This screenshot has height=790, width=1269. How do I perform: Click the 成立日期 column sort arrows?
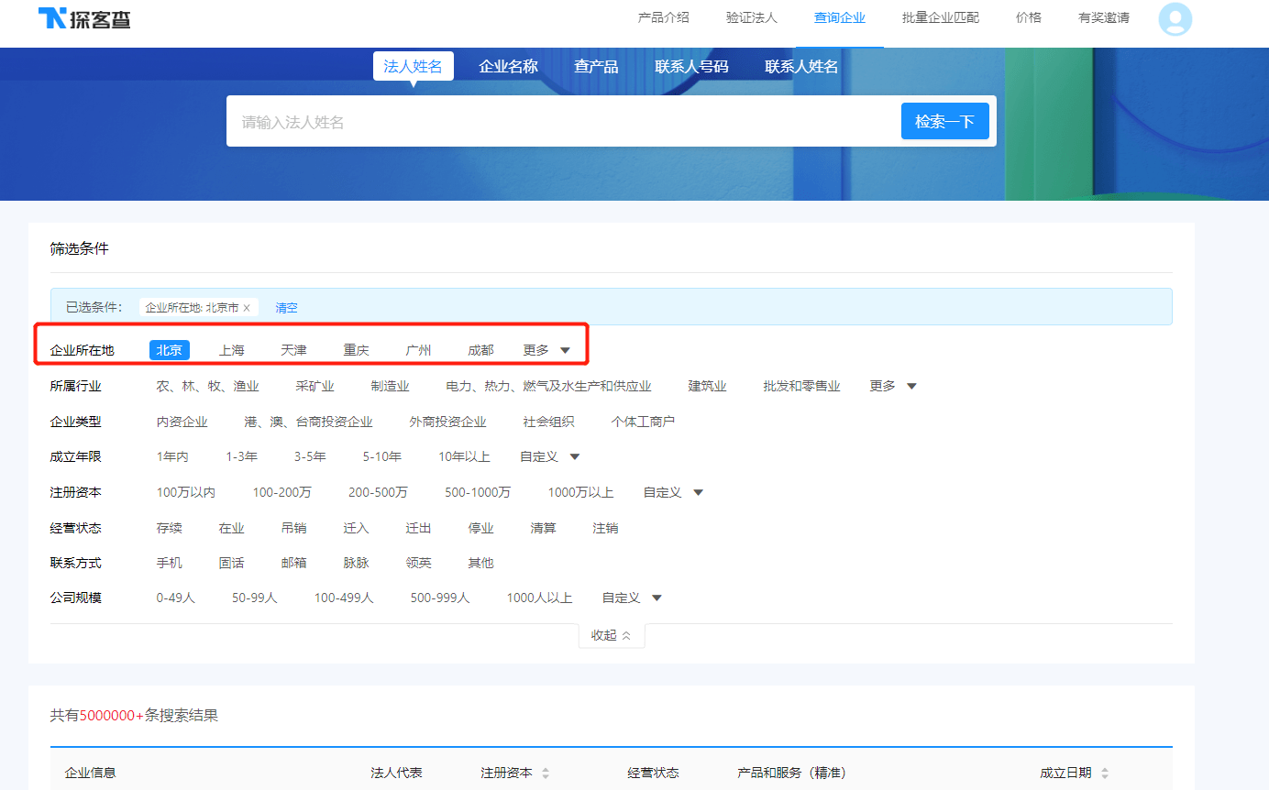tap(1108, 773)
